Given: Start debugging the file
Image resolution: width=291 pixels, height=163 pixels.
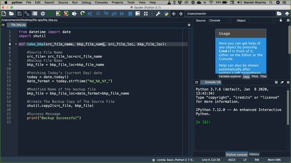Looking at the screenshot, I should [90, 14].
